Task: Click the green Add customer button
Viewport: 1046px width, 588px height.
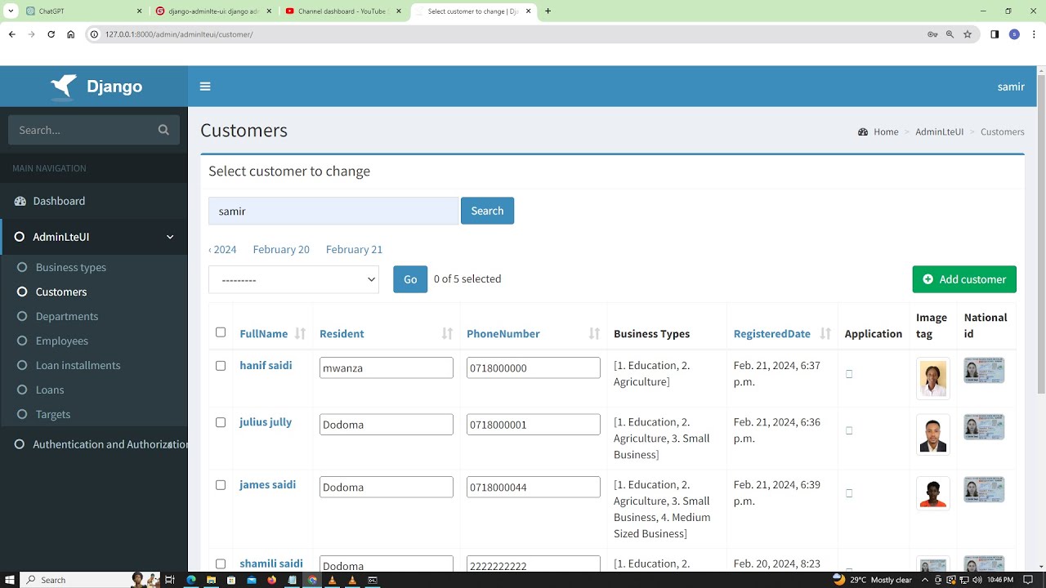Action: (x=964, y=279)
